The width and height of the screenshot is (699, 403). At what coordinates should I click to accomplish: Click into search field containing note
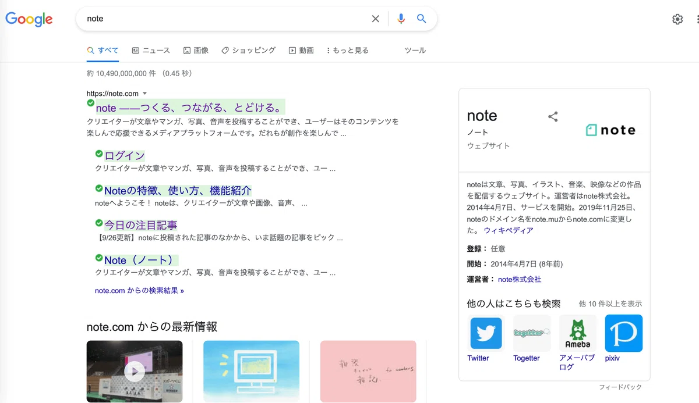[224, 19]
